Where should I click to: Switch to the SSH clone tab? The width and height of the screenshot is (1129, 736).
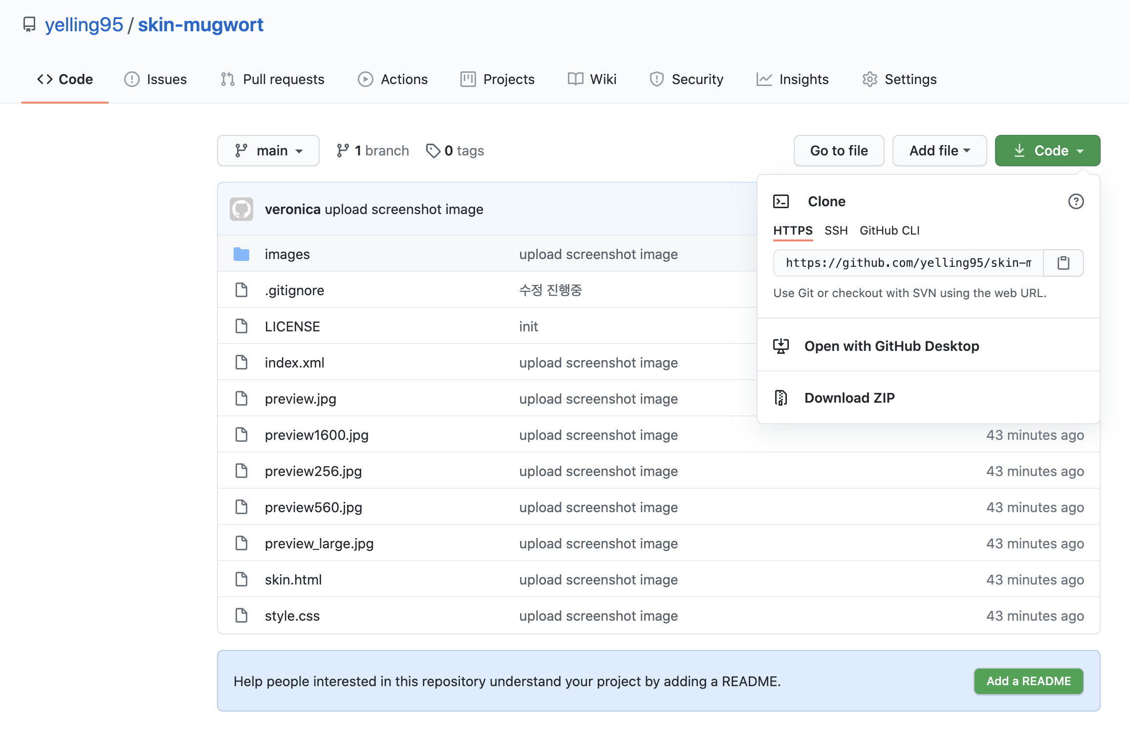pos(836,231)
